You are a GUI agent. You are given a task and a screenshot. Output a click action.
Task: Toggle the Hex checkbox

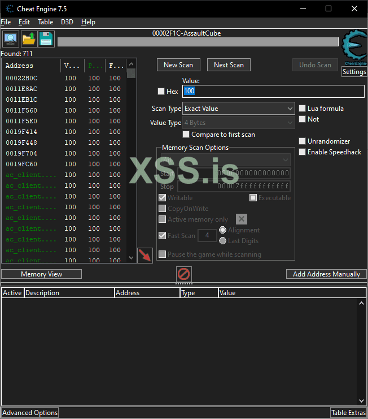[x=161, y=92]
